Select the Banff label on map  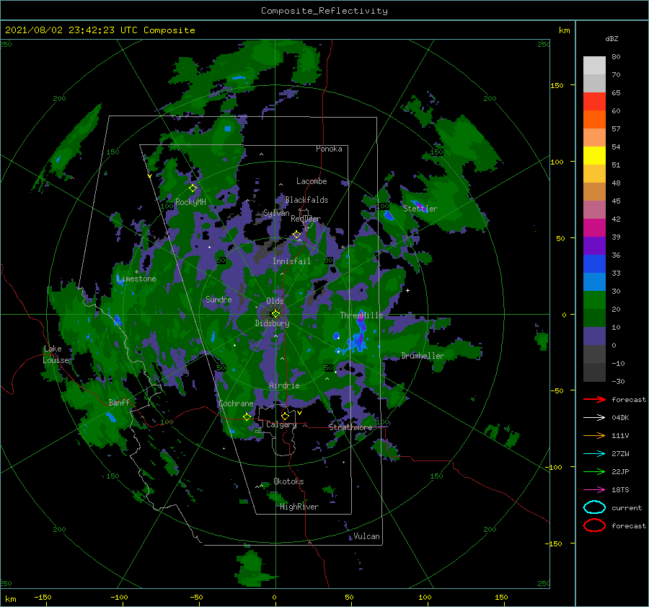pyautogui.click(x=119, y=402)
